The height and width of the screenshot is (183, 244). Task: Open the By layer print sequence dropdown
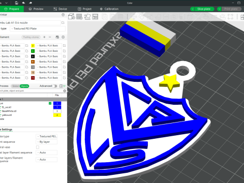(x=47, y=142)
